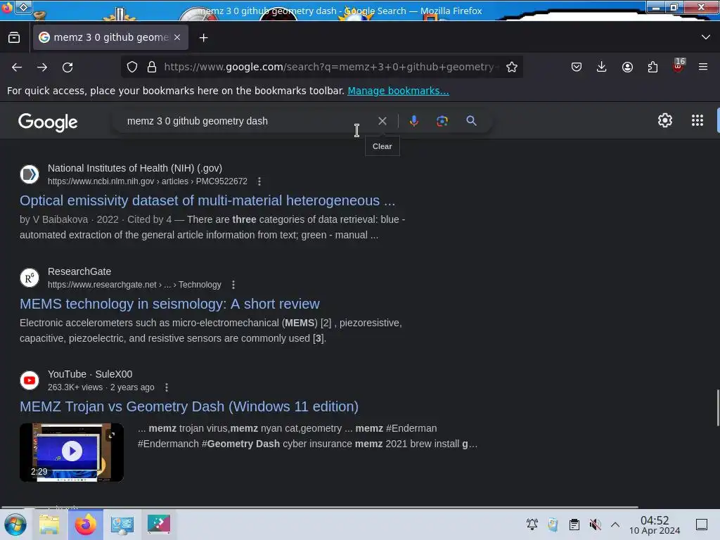
Task: Reload the current page
Action: click(67, 67)
